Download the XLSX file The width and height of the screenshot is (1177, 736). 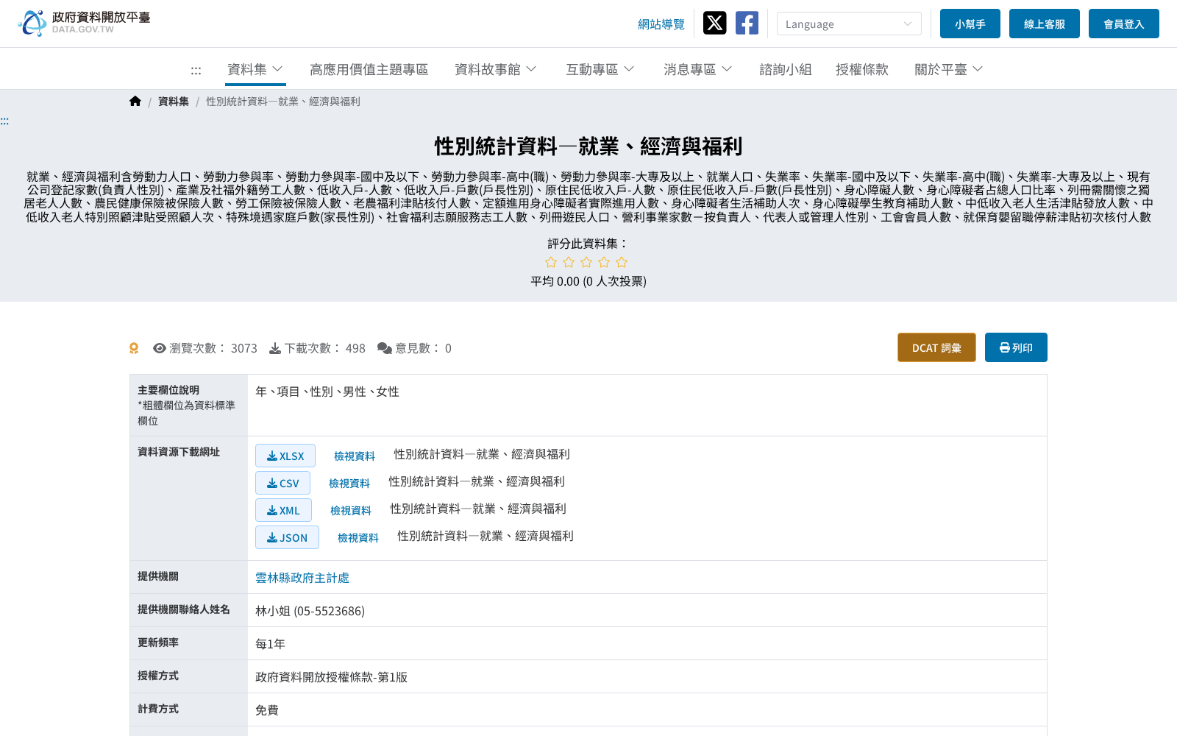[x=285, y=456]
